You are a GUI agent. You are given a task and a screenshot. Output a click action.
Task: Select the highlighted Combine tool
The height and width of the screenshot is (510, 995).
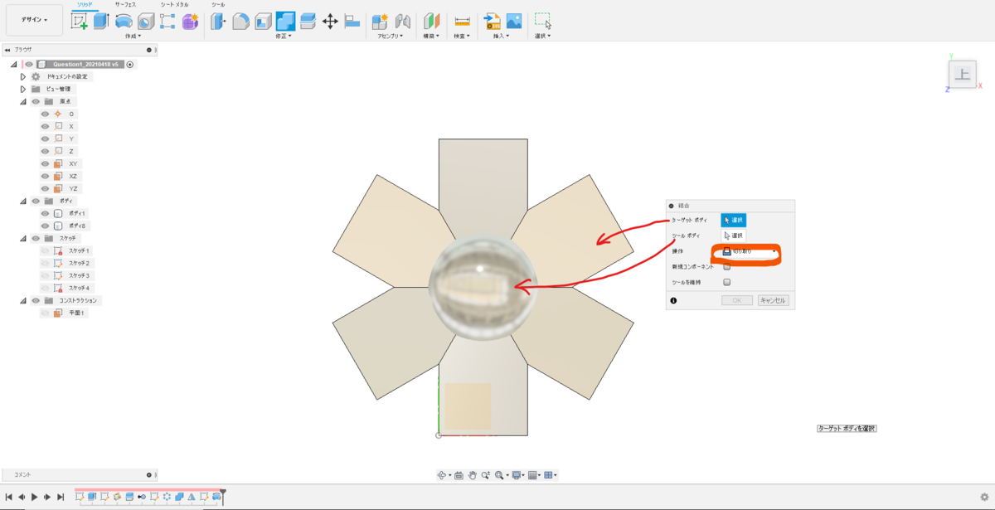pos(285,22)
